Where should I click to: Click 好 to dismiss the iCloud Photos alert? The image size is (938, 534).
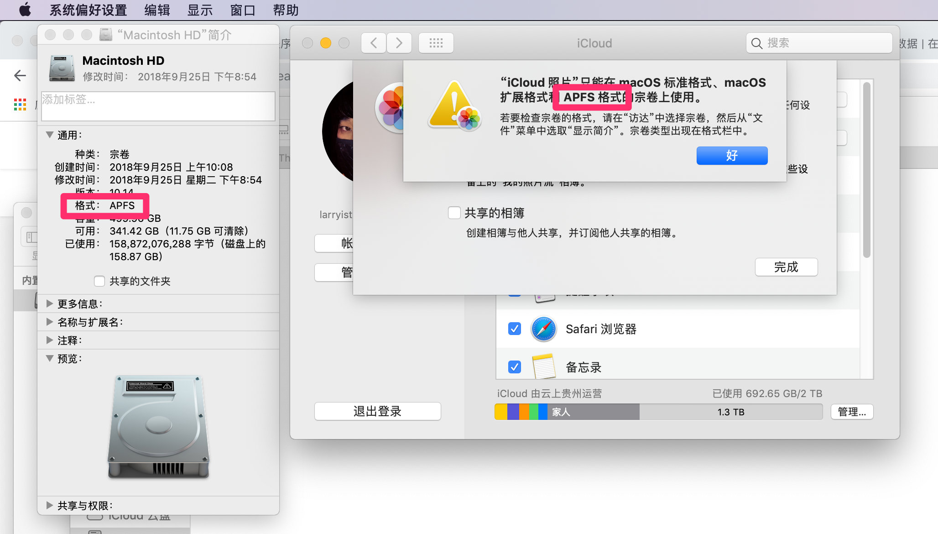732,156
